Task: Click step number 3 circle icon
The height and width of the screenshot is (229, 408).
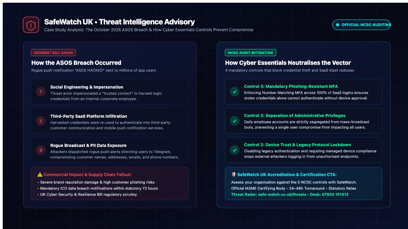Action: point(41,150)
